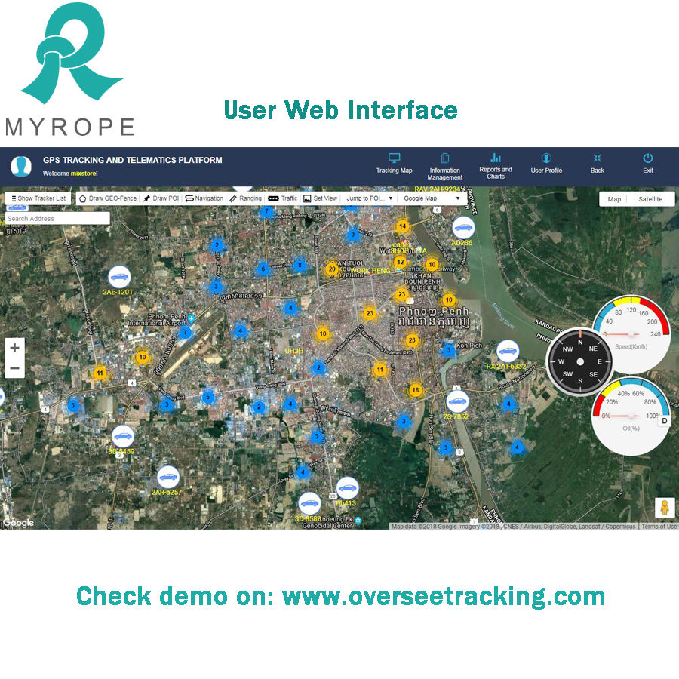Click the compass direction widget

(x=580, y=362)
